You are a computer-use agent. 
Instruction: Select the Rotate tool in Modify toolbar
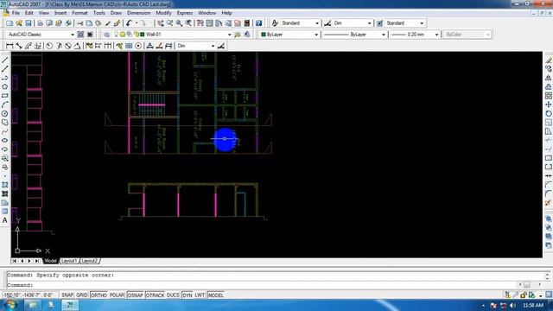pos(549,113)
